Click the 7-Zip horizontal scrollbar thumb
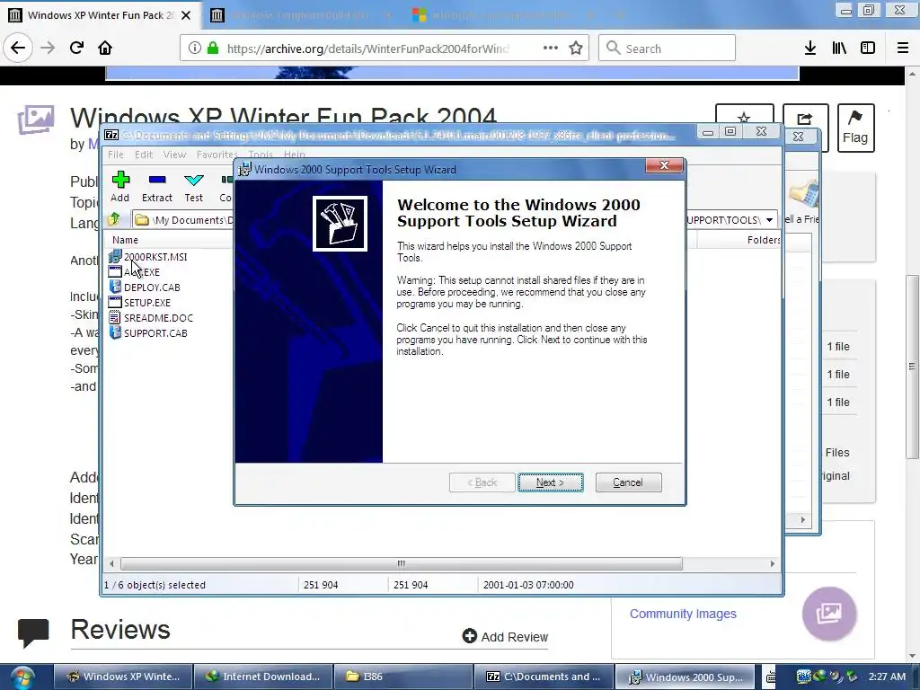The height and width of the screenshot is (690, 920). click(402, 564)
